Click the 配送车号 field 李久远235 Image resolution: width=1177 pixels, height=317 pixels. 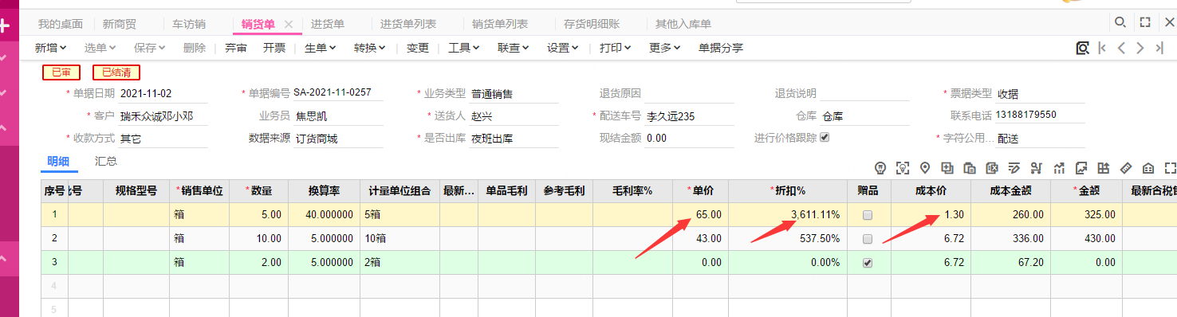click(690, 116)
